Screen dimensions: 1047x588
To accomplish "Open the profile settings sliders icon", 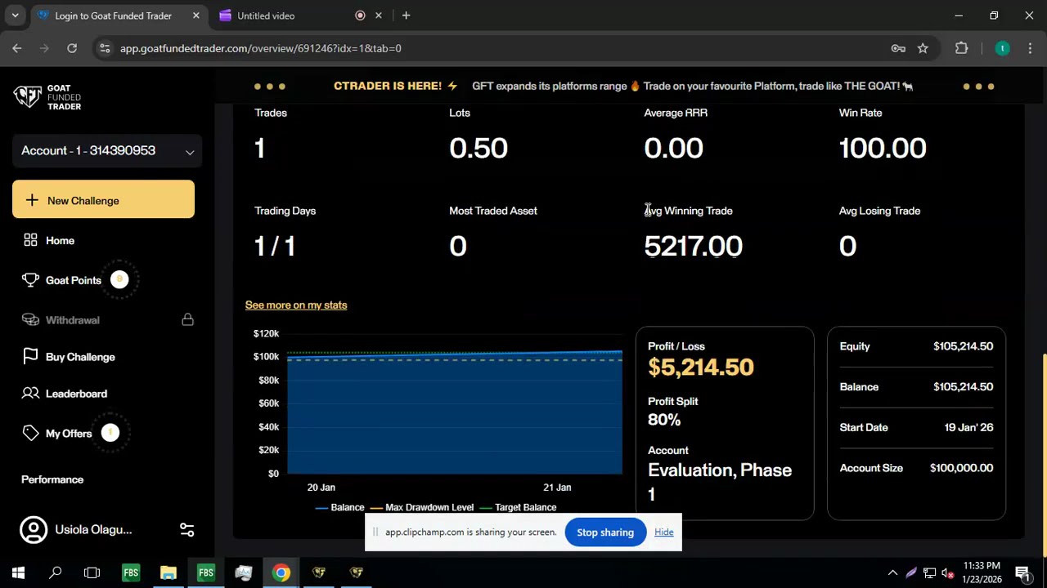I will (186, 530).
